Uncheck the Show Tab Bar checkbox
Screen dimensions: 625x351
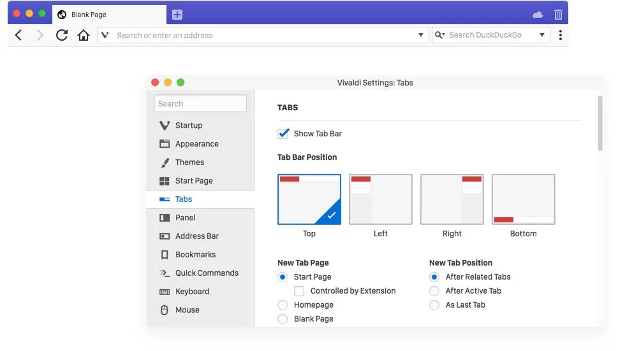[x=283, y=133]
